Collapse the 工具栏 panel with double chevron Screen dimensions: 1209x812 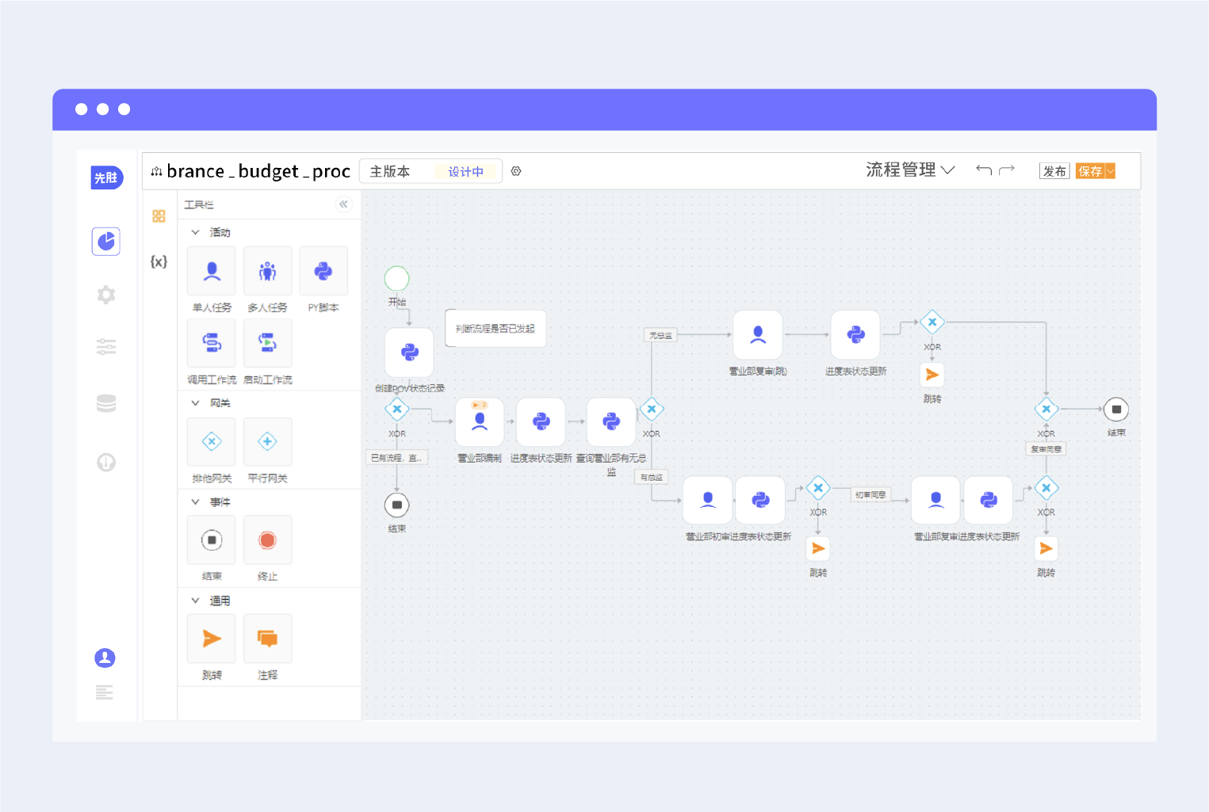pos(343,204)
